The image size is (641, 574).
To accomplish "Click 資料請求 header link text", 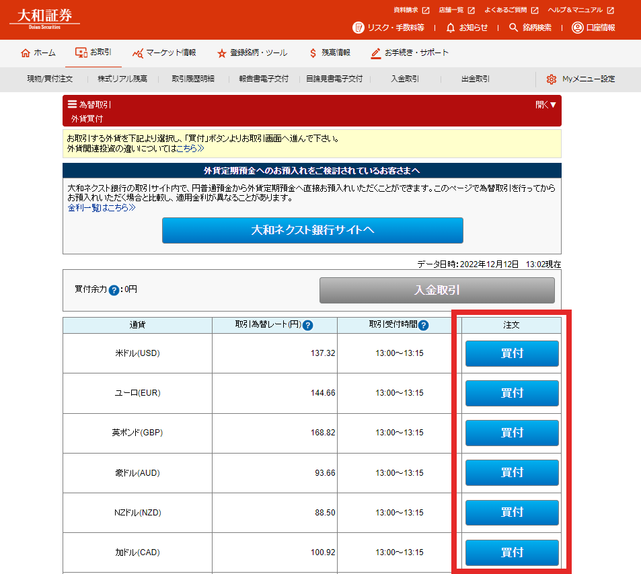I will tap(406, 10).
